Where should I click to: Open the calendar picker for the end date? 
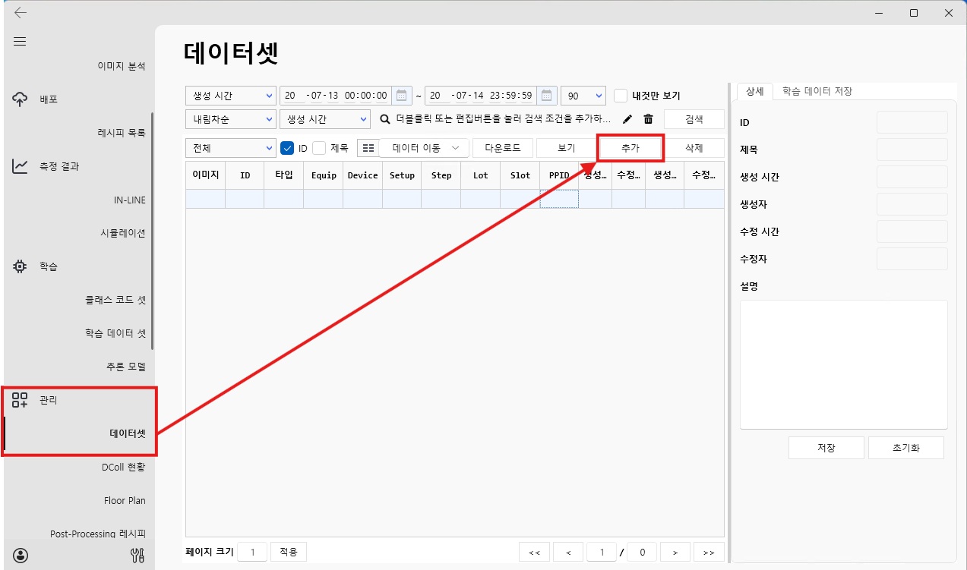click(x=546, y=95)
